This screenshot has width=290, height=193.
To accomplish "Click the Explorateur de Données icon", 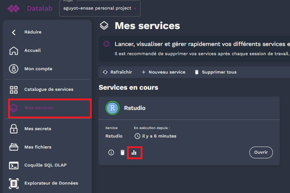I will click(x=14, y=183).
